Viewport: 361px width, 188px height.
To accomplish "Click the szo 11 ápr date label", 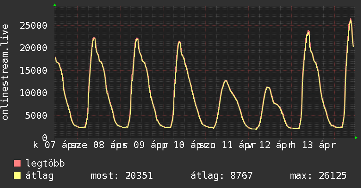I will click(x=227, y=145).
